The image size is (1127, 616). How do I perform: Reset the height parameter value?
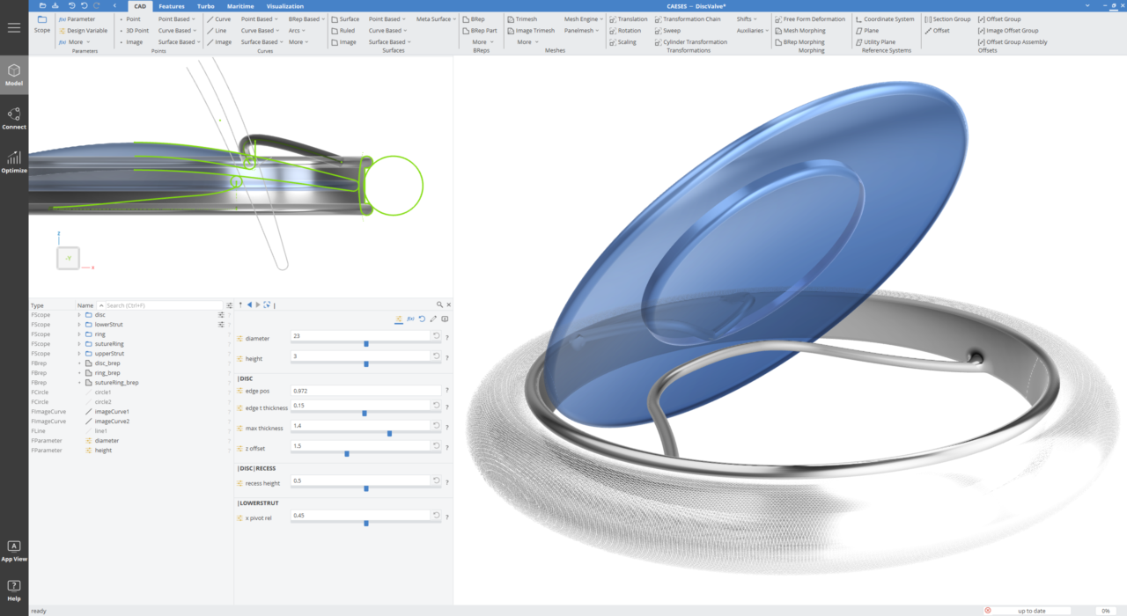pyautogui.click(x=437, y=357)
